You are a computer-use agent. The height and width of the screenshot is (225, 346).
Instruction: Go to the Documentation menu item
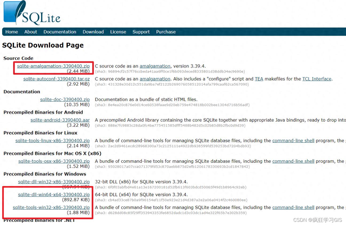point(60,32)
